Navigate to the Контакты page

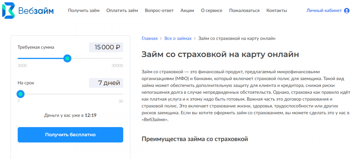pyautogui.click(x=276, y=11)
